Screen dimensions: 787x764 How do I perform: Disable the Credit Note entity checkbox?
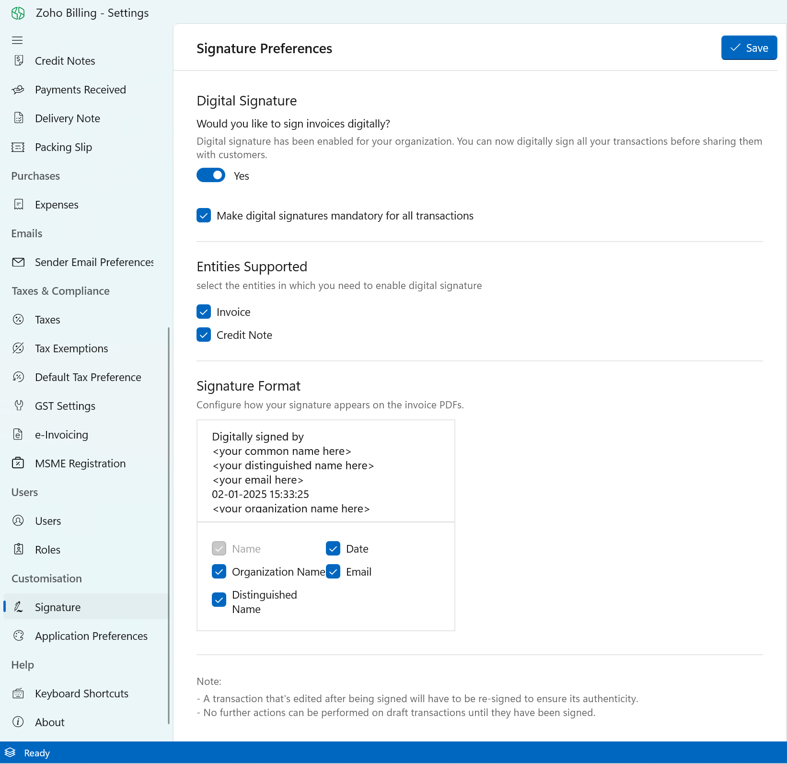click(204, 335)
